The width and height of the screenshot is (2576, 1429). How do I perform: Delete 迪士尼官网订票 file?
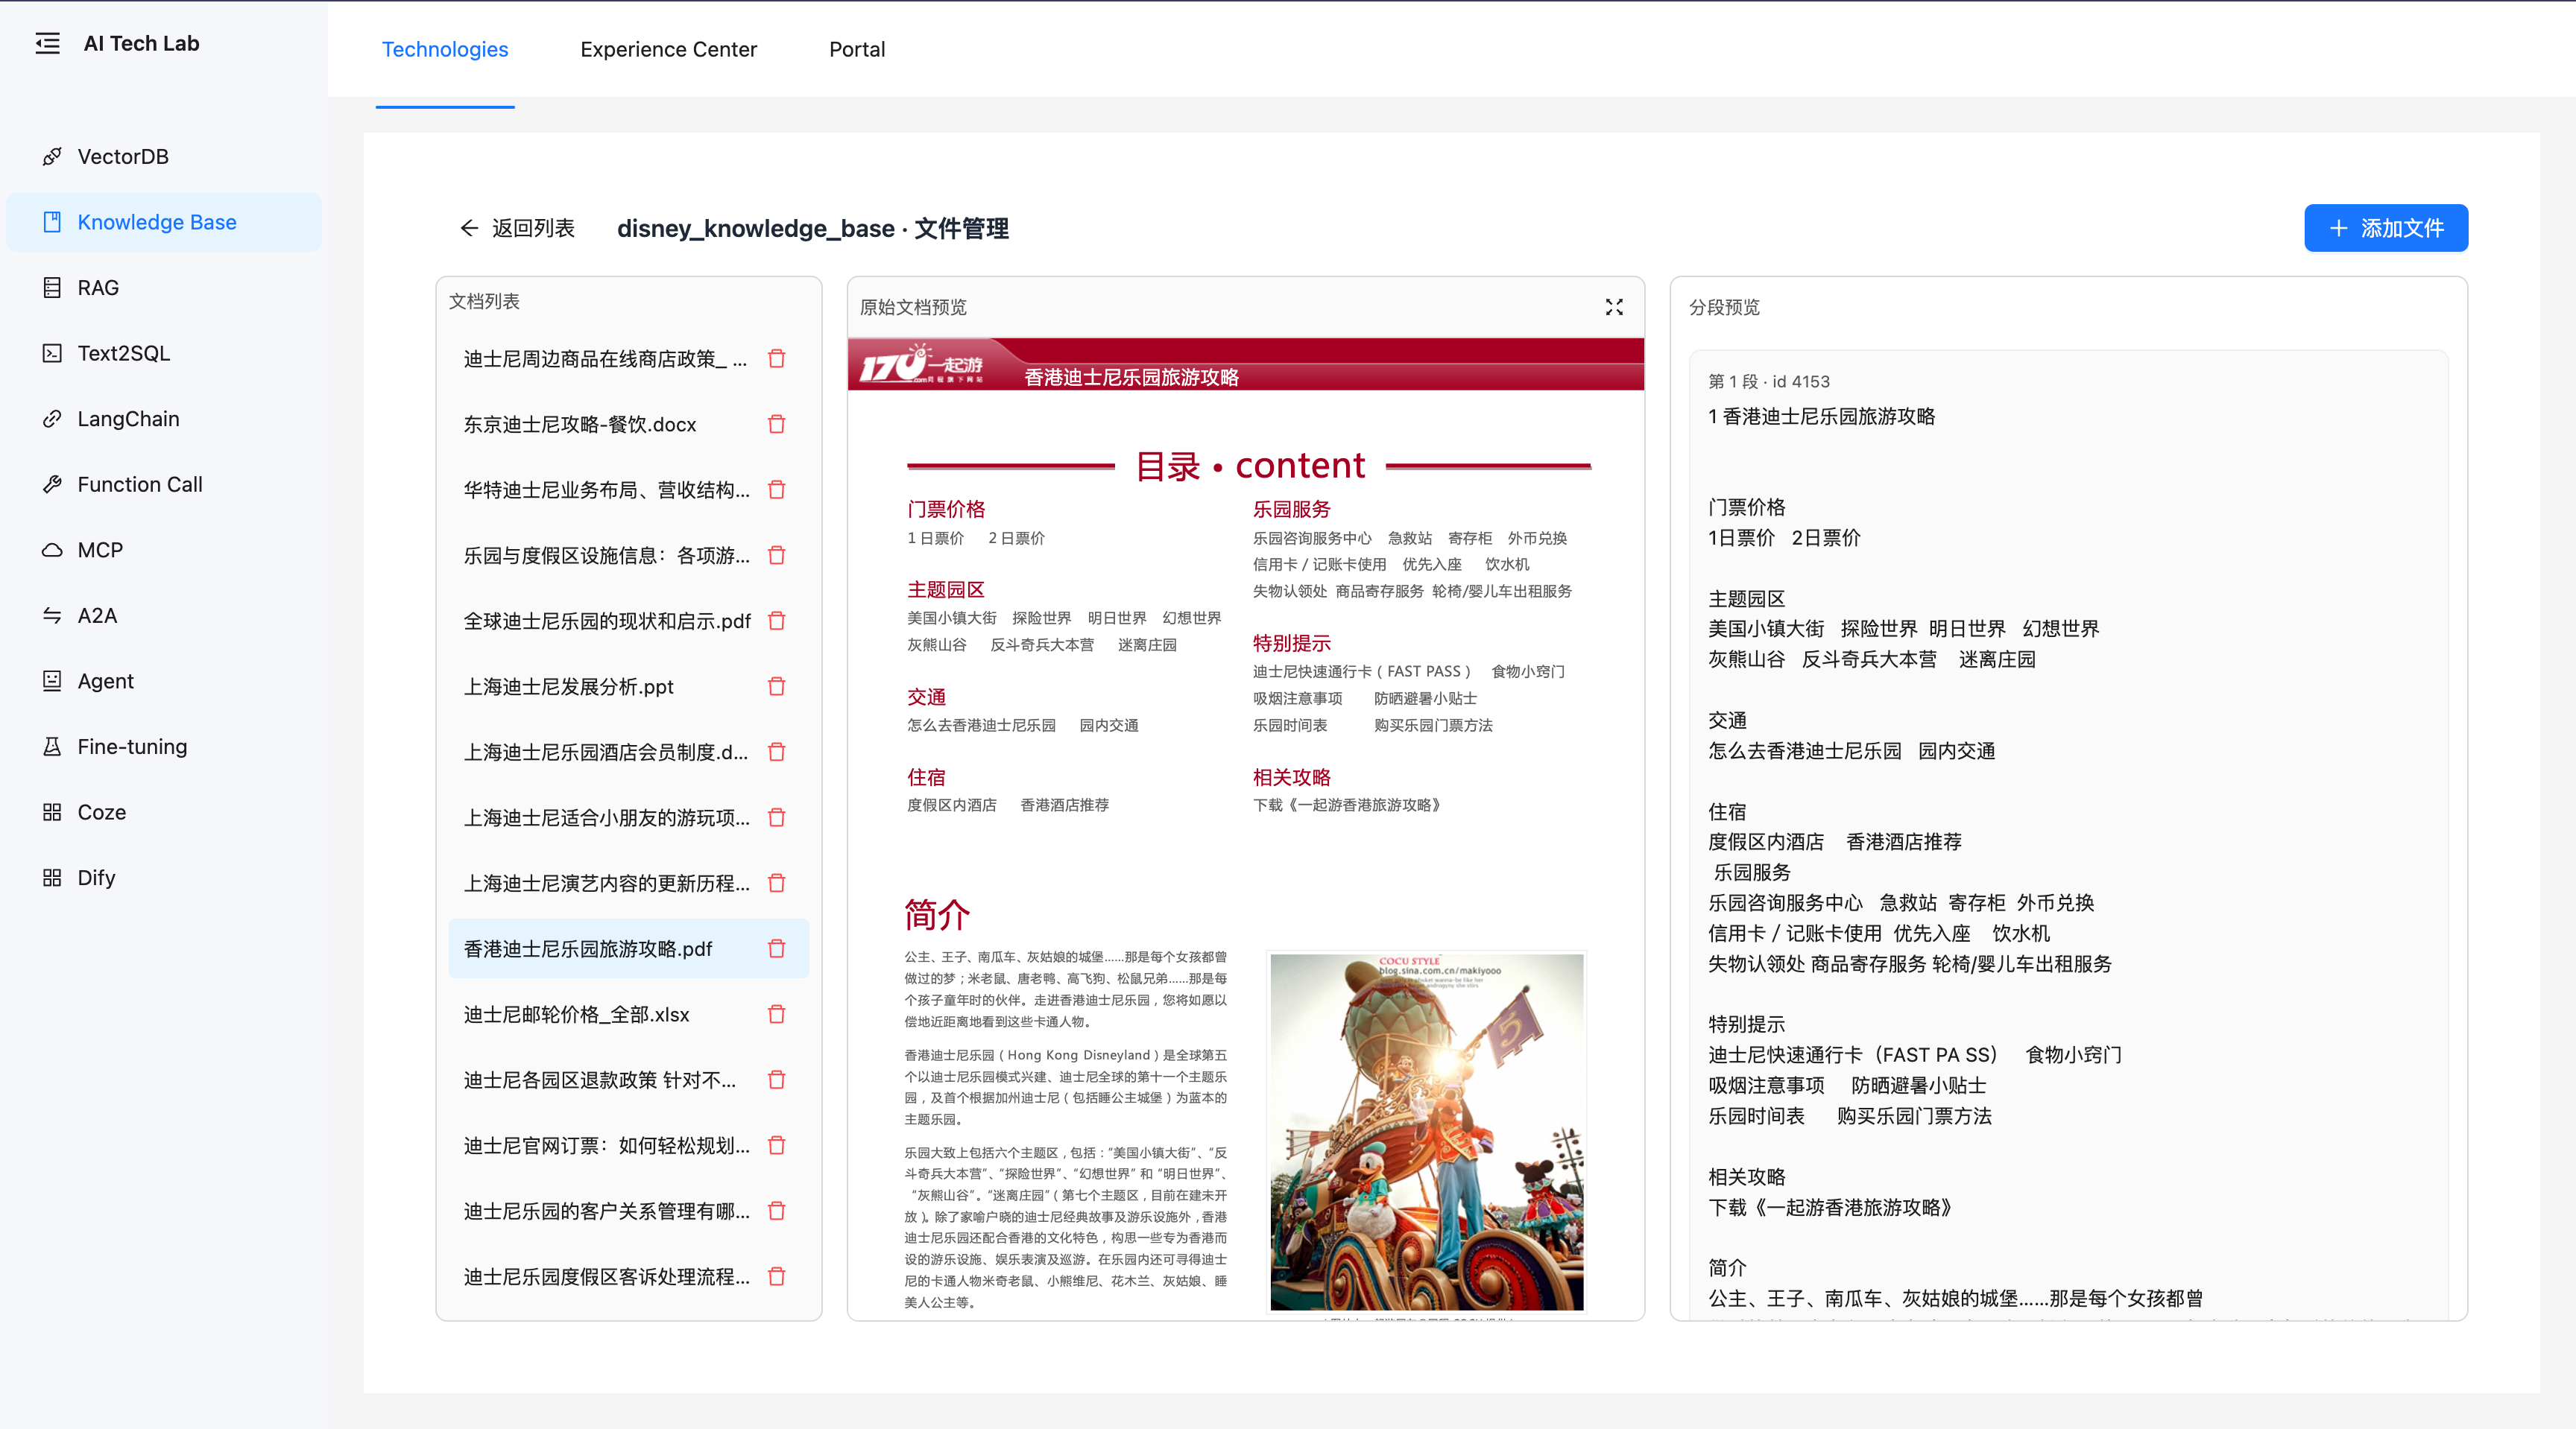click(777, 1145)
